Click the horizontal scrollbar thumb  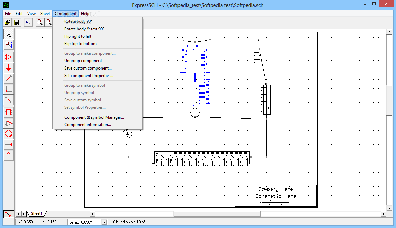coord(217,214)
